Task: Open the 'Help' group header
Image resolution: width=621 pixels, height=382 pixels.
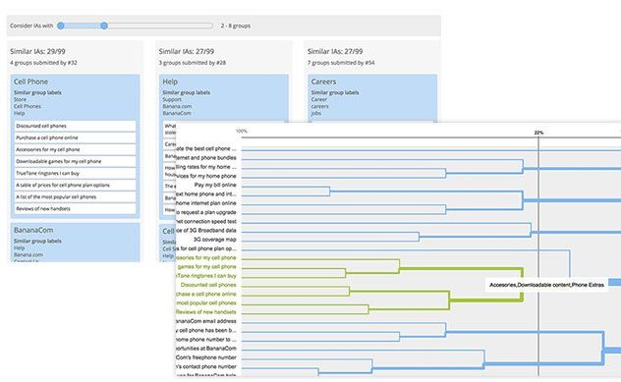Action: tap(170, 82)
